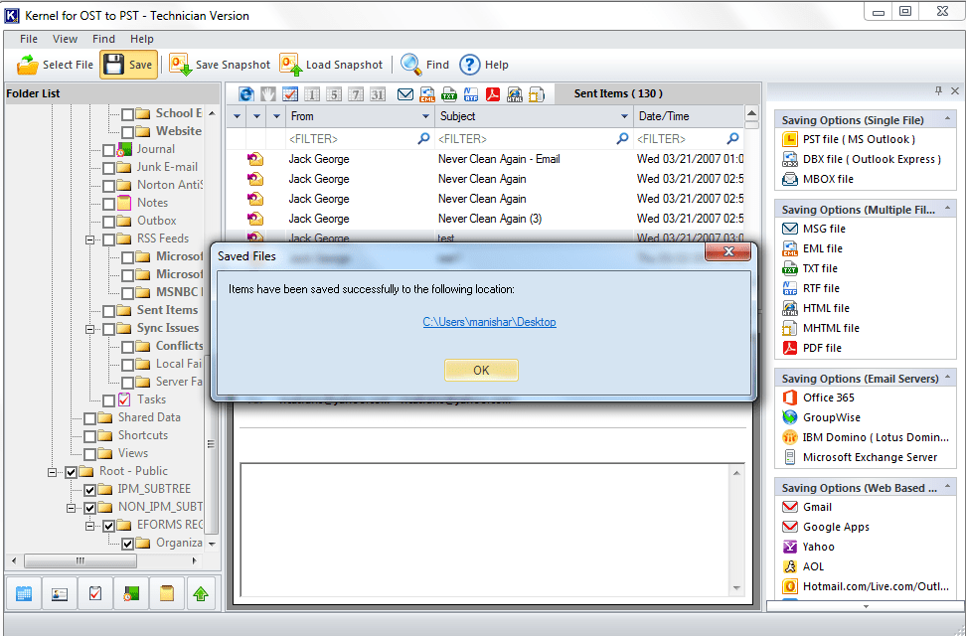Click the EML icon in the list toolbar
The image size is (966, 636).
pos(427,94)
